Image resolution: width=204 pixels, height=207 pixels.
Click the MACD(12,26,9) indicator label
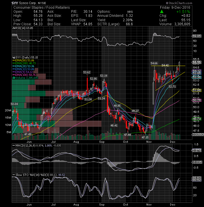(37, 145)
